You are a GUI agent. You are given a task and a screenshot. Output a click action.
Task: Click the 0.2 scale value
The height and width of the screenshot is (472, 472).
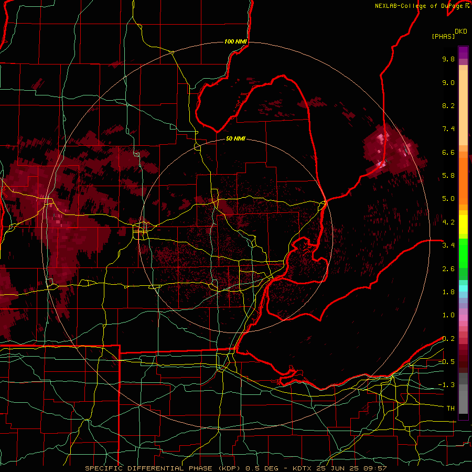[x=448, y=339]
